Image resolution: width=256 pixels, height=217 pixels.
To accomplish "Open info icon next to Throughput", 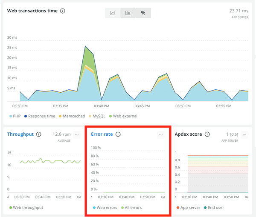I will pos(39,134).
